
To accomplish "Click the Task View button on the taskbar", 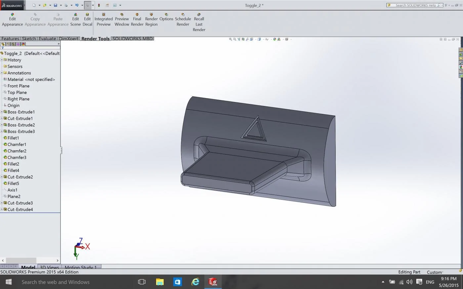I will [x=142, y=282].
